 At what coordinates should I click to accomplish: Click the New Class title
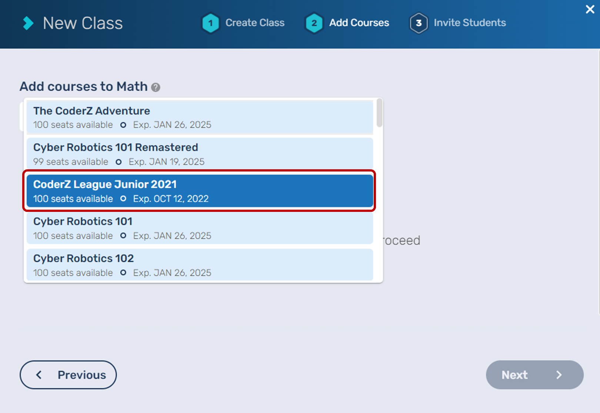pyautogui.click(x=83, y=23)
